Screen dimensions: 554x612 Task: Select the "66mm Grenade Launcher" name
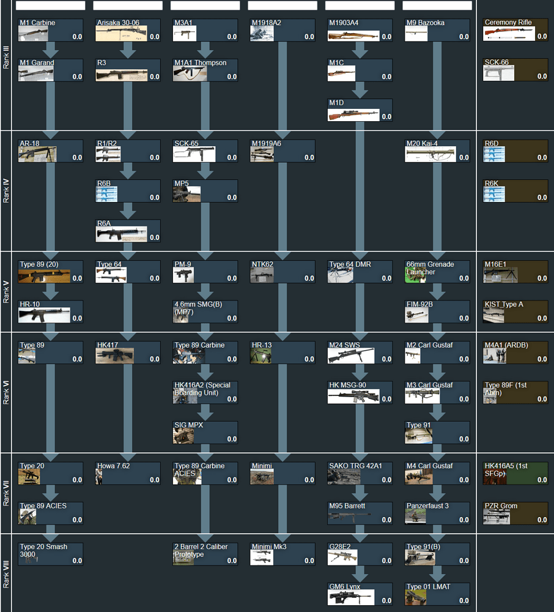coord(430,268)
